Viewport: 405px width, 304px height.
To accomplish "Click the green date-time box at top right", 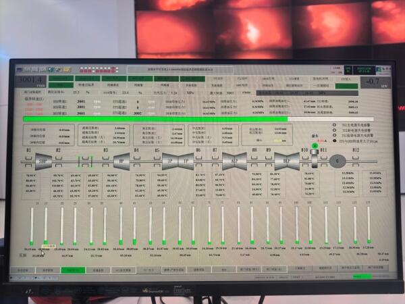I will [364, 69].
